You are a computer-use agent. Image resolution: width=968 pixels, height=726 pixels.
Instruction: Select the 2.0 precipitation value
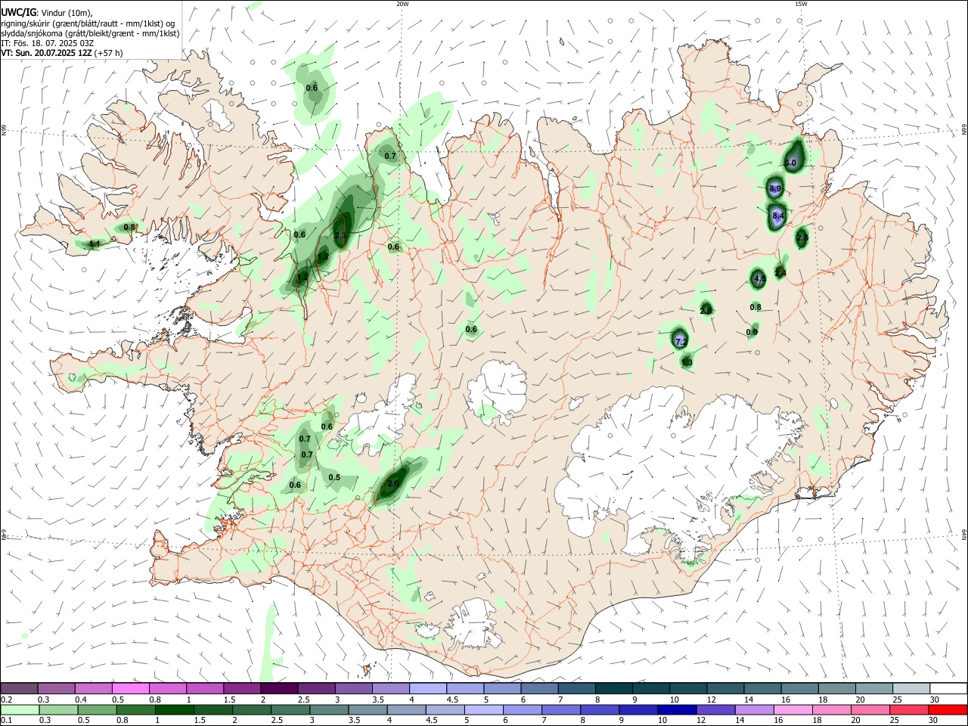[393, 484]
